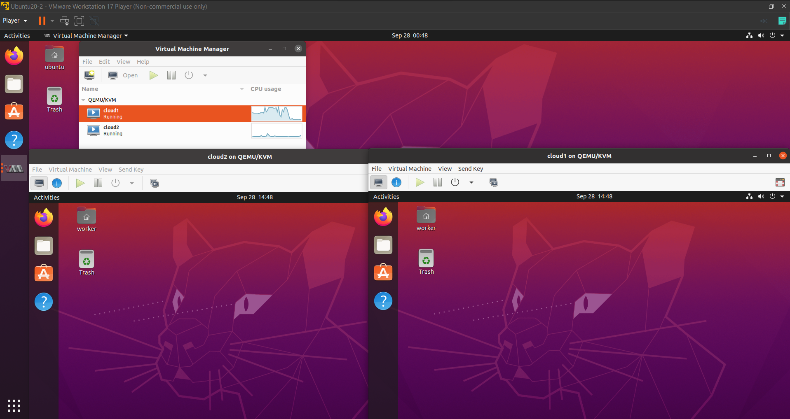Open Ubuntu Software in cloud2 guest dock
The image size is (790, 419).
[x=44, y=273]
